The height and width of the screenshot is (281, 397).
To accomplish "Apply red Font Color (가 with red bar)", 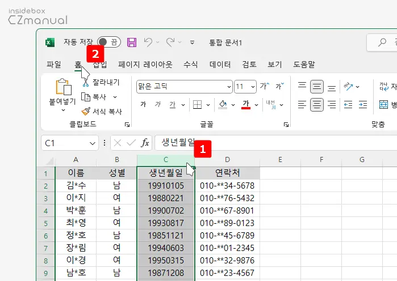I will coord(246,104).
